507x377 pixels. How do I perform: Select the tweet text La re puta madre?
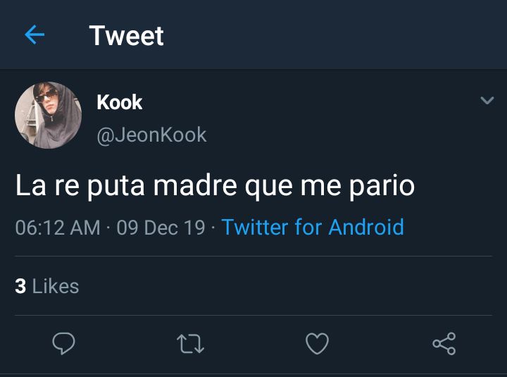point(125,185)
